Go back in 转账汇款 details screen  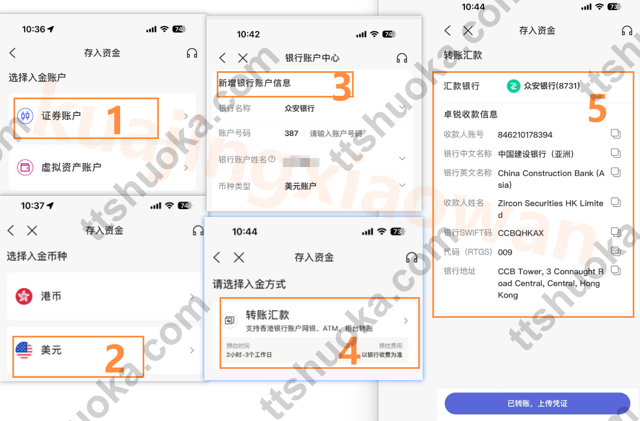[448, 31]
